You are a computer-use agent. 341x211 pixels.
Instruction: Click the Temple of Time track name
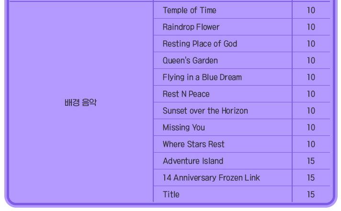189,10
